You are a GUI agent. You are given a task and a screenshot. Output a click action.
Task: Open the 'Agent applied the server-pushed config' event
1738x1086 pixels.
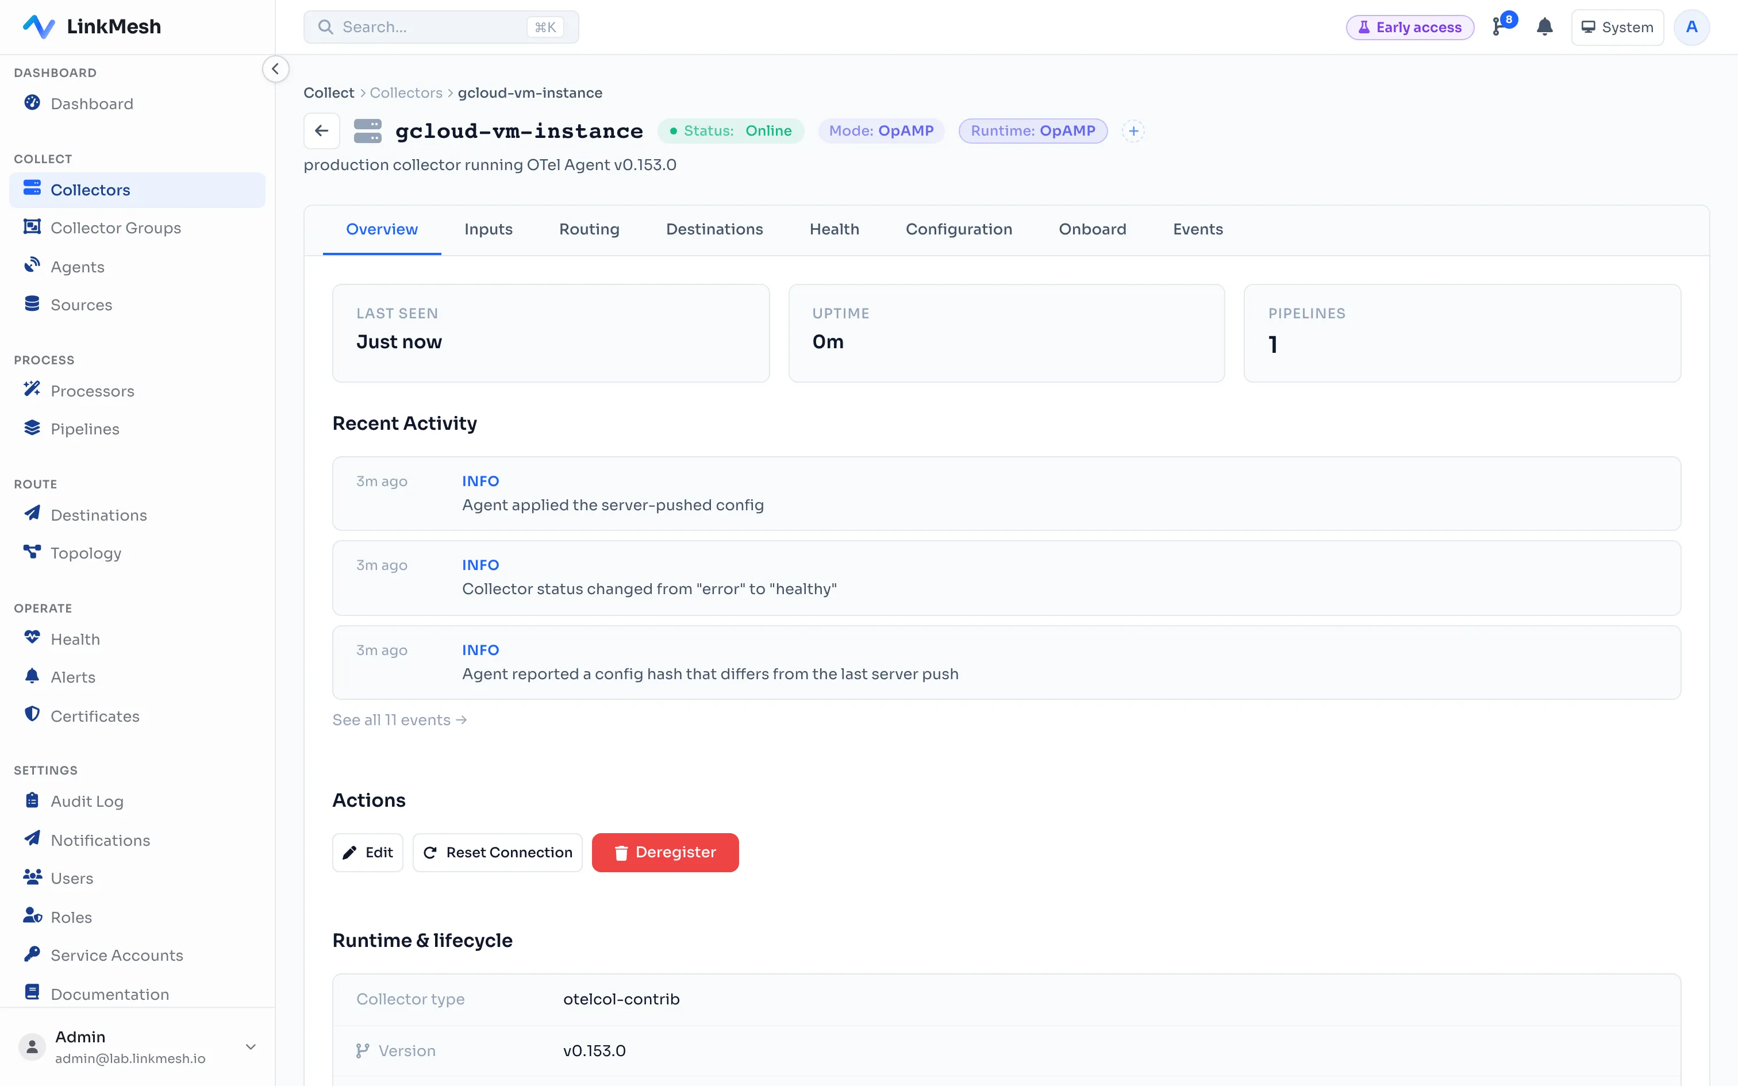1006,494
